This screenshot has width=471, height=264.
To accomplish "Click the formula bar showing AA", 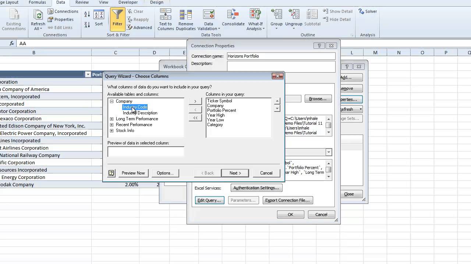I will click(243, 43).
